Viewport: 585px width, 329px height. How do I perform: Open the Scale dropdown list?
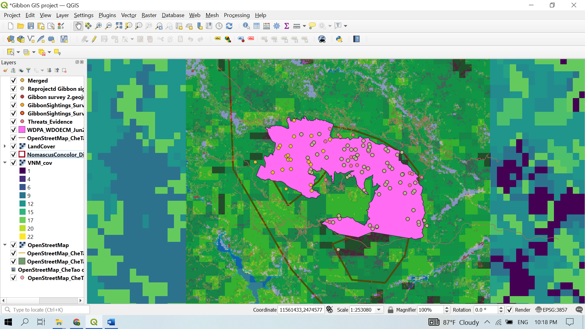point(379,310)
